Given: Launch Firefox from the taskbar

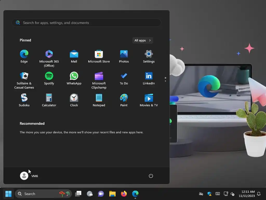Looking at the screenshot, I should click(124, 194).
